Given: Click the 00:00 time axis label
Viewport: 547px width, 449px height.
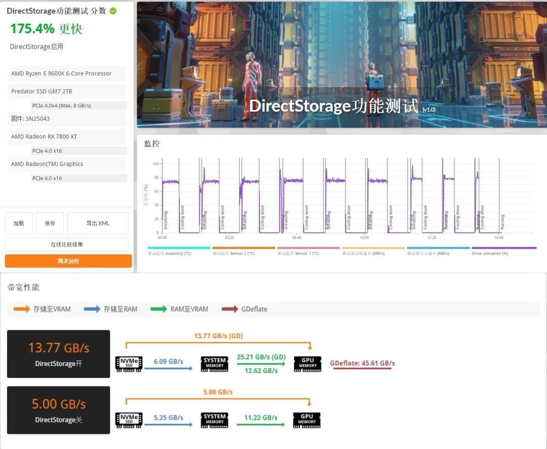Looking at the screenshot, I should coord(162,238).
